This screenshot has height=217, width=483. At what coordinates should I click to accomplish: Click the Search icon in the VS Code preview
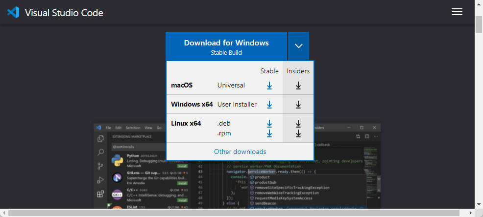point(100,152)
